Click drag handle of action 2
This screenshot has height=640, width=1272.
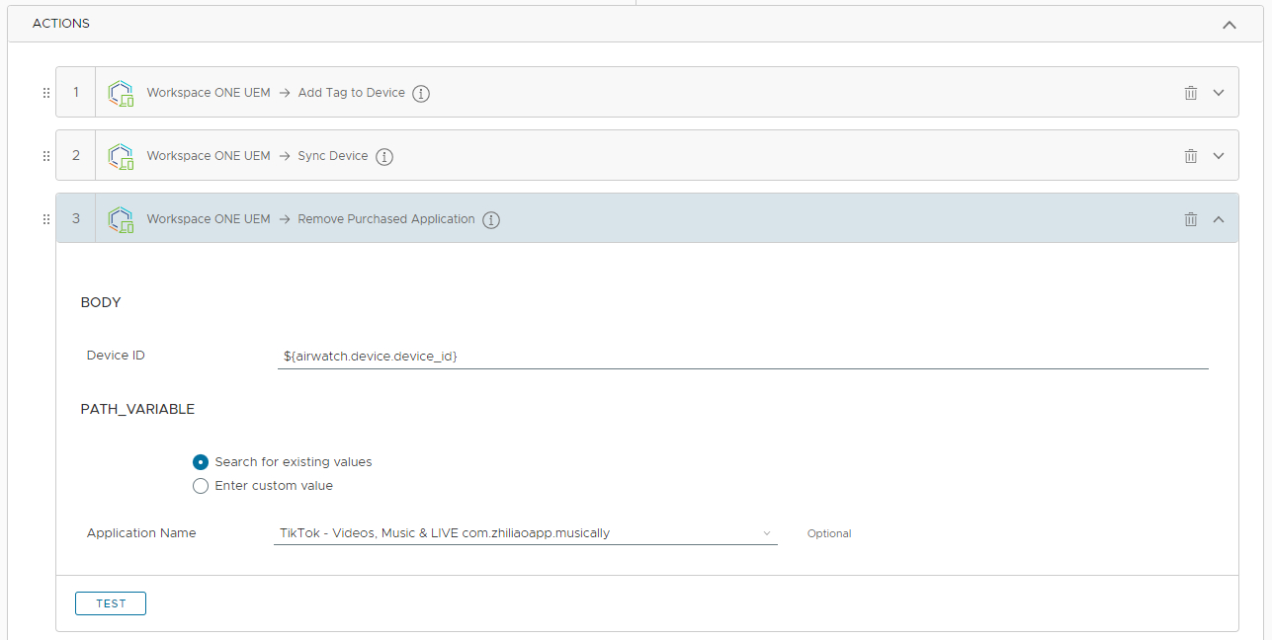point(45,156)
